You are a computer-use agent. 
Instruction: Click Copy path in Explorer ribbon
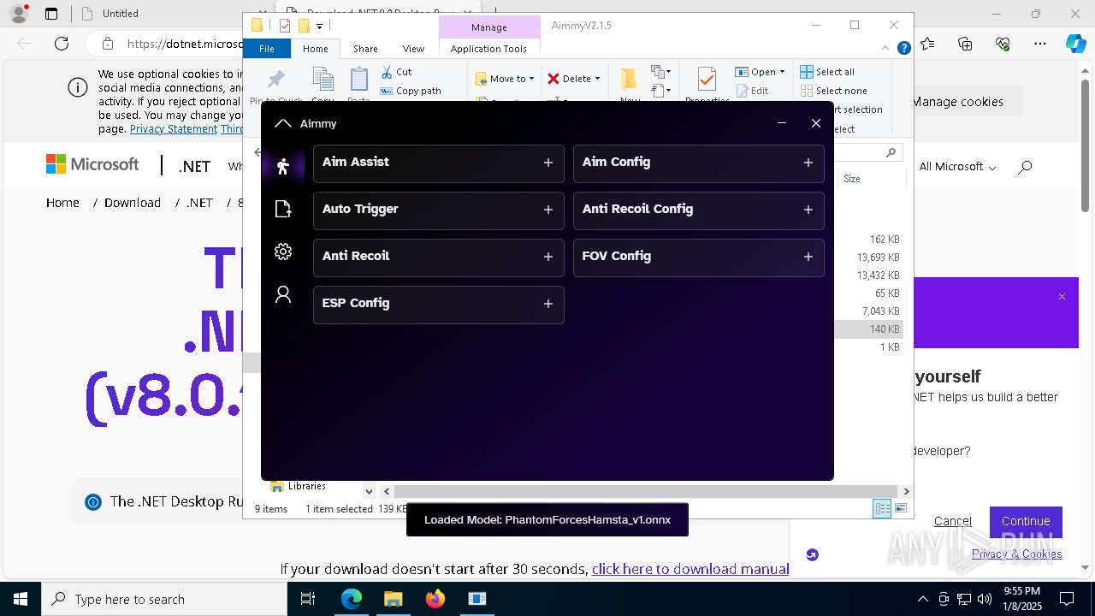point(411,91)
